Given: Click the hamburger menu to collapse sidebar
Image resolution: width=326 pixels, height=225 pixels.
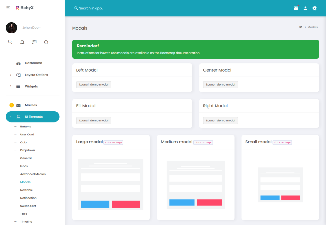Looking at the screenshot, I should [x=8, y=7].
